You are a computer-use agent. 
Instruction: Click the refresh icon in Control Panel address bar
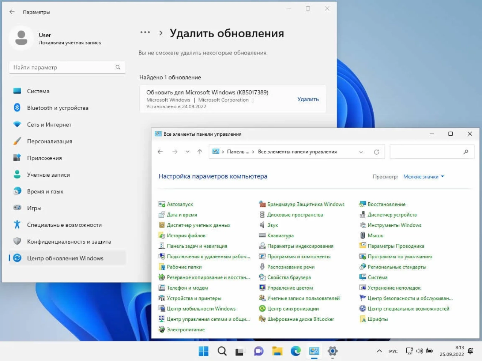pyautogui.click(x=376, y=152)
